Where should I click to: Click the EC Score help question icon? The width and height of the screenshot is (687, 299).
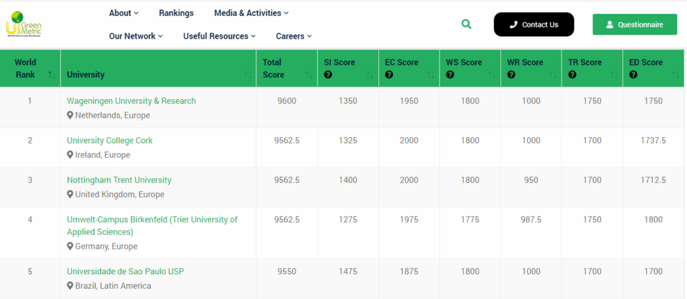[x=389, y=75]
